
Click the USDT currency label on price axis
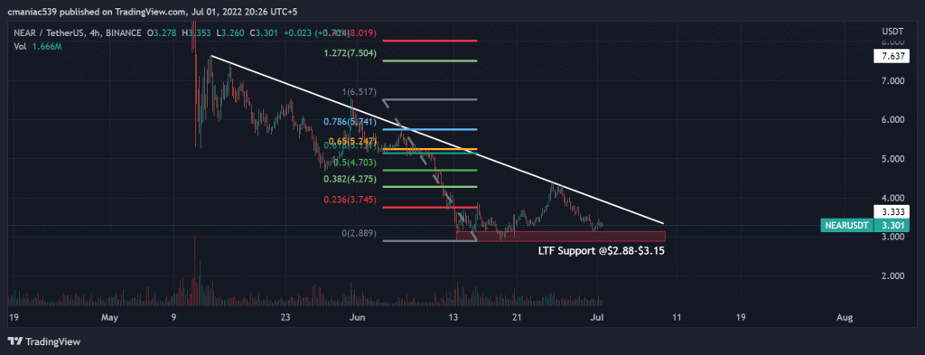pos(889,31)
